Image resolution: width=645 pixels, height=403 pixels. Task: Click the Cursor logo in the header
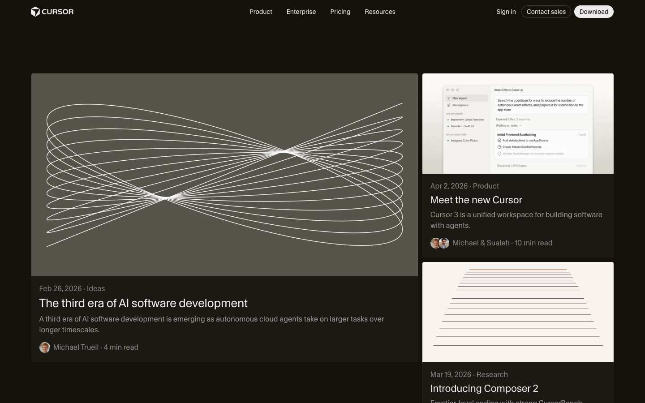tap(52, 12)
